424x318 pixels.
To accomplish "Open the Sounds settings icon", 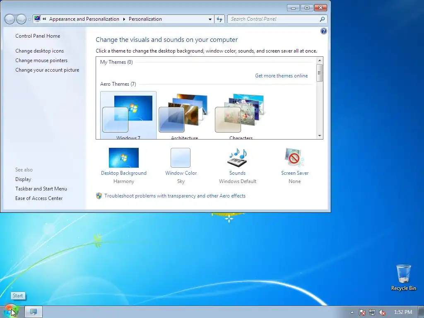I will tap(237, 158).
